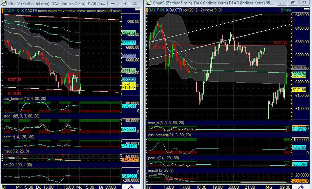The image size is (312, 189).
Task: Click the orange -23,5647 macd value
Action: pyautogui.click(x=300, y=181)
